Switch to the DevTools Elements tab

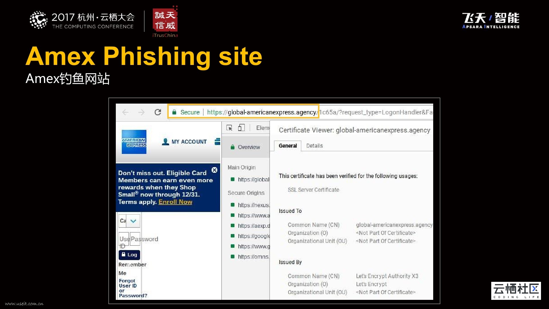[263, 128]
